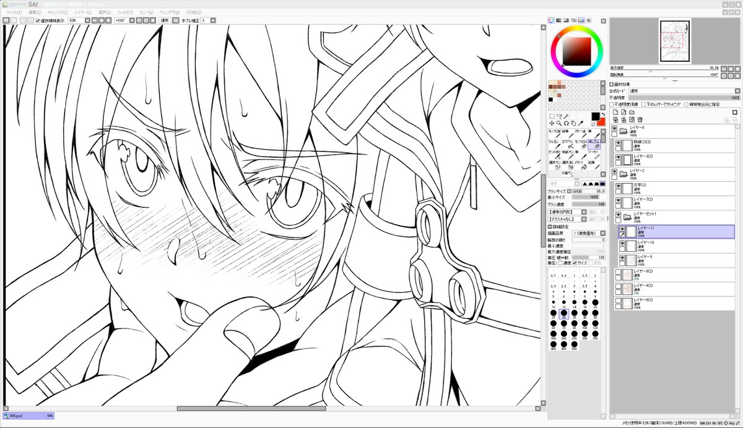The width and height of the screenshot is (743, 428).
Task: Select the Move tool
Action: [x=552, y=124]
